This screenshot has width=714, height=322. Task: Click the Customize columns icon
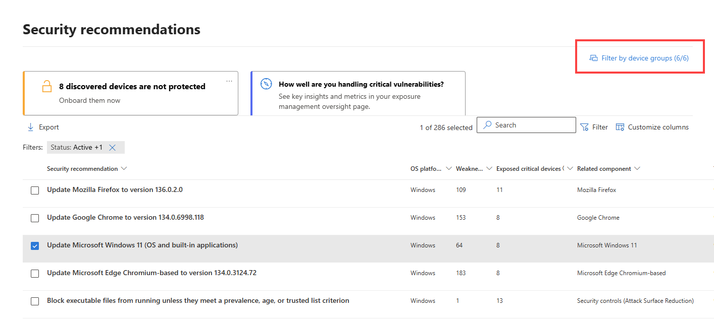pyautogui.click(x=620, y=127)
